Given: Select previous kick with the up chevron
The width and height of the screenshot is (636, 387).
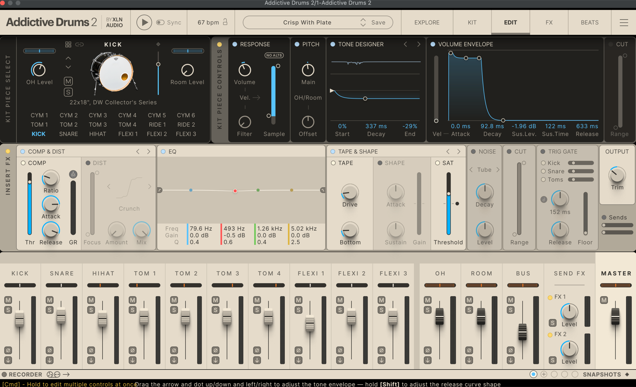Looking at the screenshot, I should (x=68, y=58).
